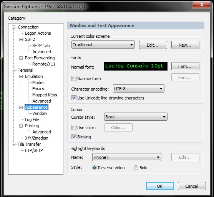Uncheck the Blinking cursor option
214x197 pixels.
click(x=74, y=136)
